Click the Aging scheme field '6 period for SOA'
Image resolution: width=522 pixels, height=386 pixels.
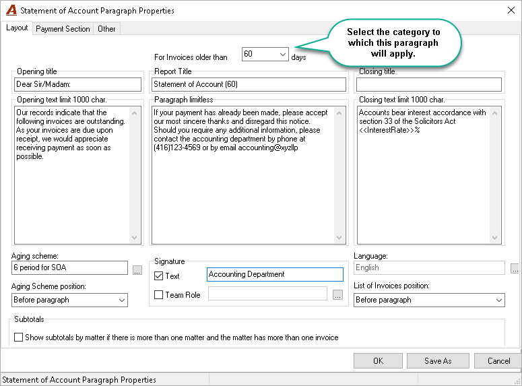[x=69, y=267]
